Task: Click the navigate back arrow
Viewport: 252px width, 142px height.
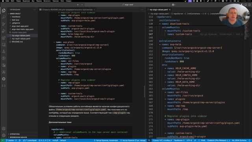Action: pyautogui.click(x=78, y=5)
